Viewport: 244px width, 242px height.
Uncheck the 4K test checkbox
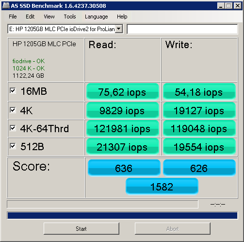[x=13, y=110]
